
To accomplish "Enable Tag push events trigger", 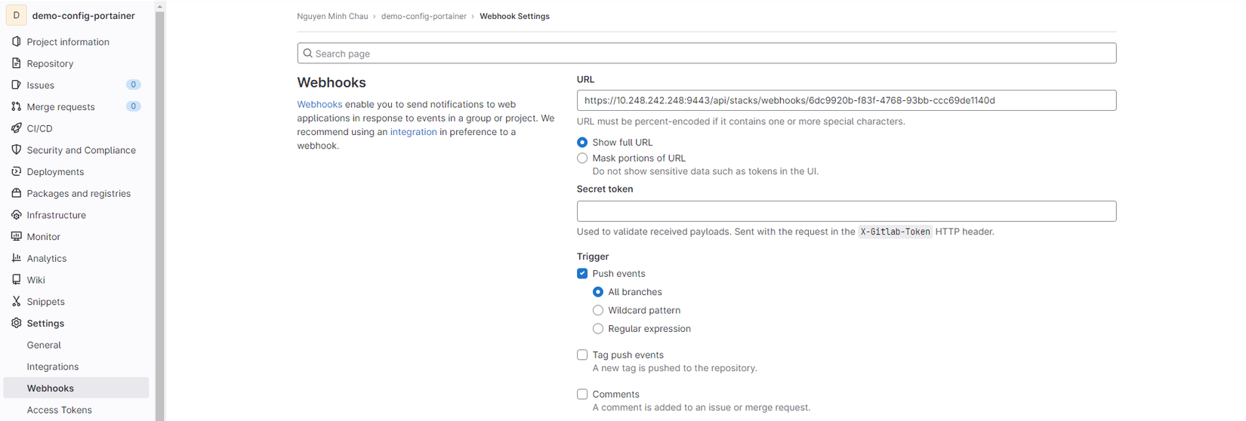I will pyautogui.click(x=582, y=355).
